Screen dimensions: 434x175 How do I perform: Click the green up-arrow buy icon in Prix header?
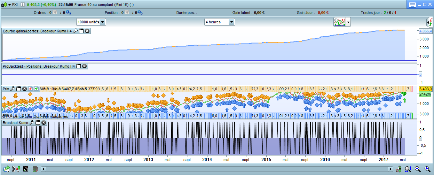[x=36, y=89]
